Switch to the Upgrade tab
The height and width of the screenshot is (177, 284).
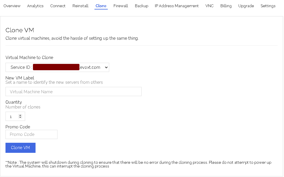(246, 6)
